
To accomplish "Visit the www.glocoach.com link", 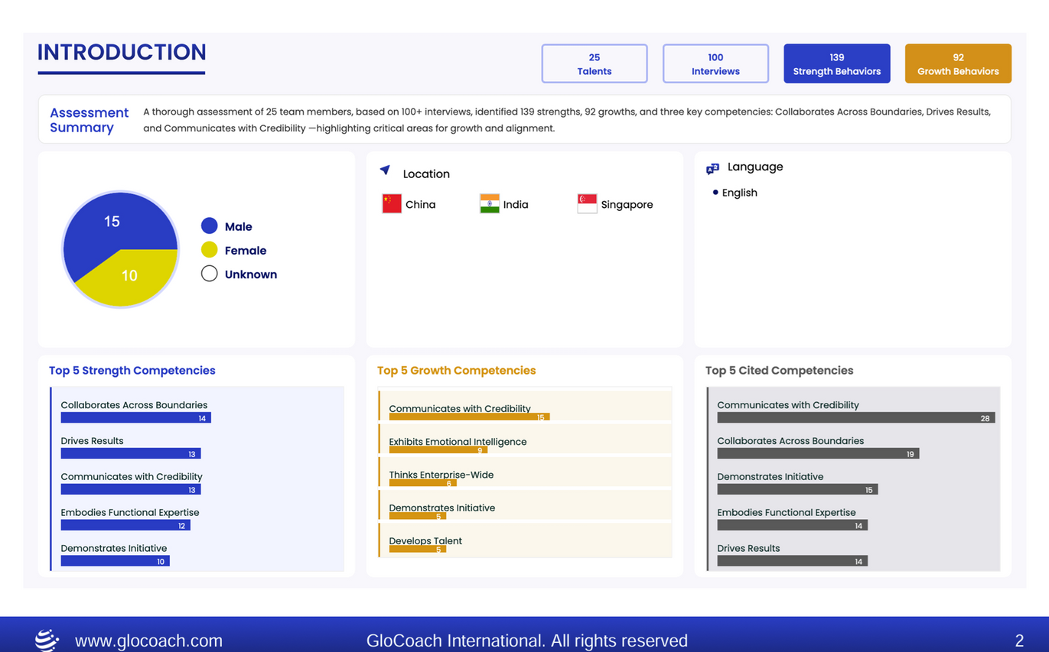I will click(x=148, y=641).
